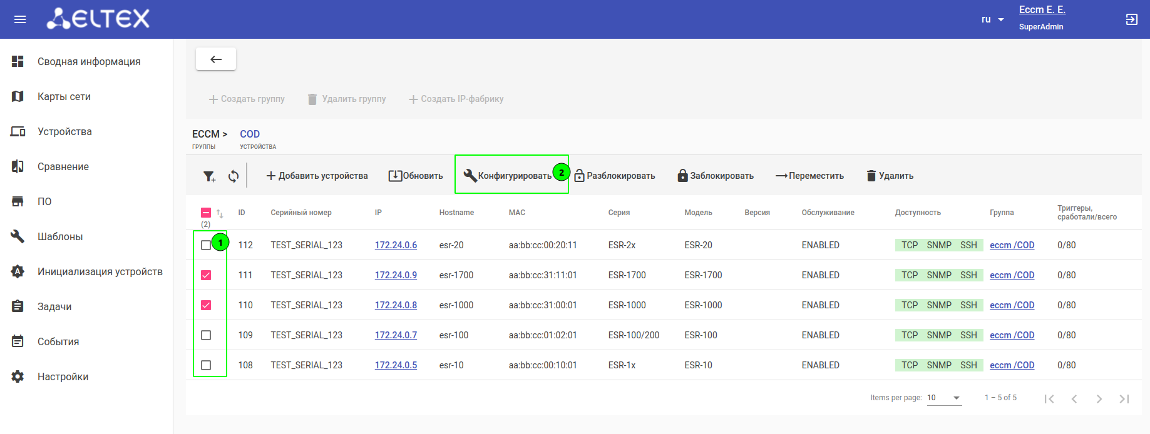Click model ESR-1000 cell
The image size is (1150, 434).
703,305
